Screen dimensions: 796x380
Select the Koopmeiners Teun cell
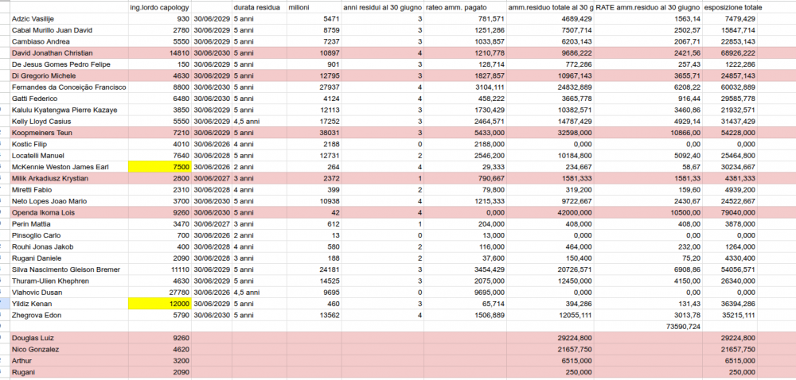(69, 133)
